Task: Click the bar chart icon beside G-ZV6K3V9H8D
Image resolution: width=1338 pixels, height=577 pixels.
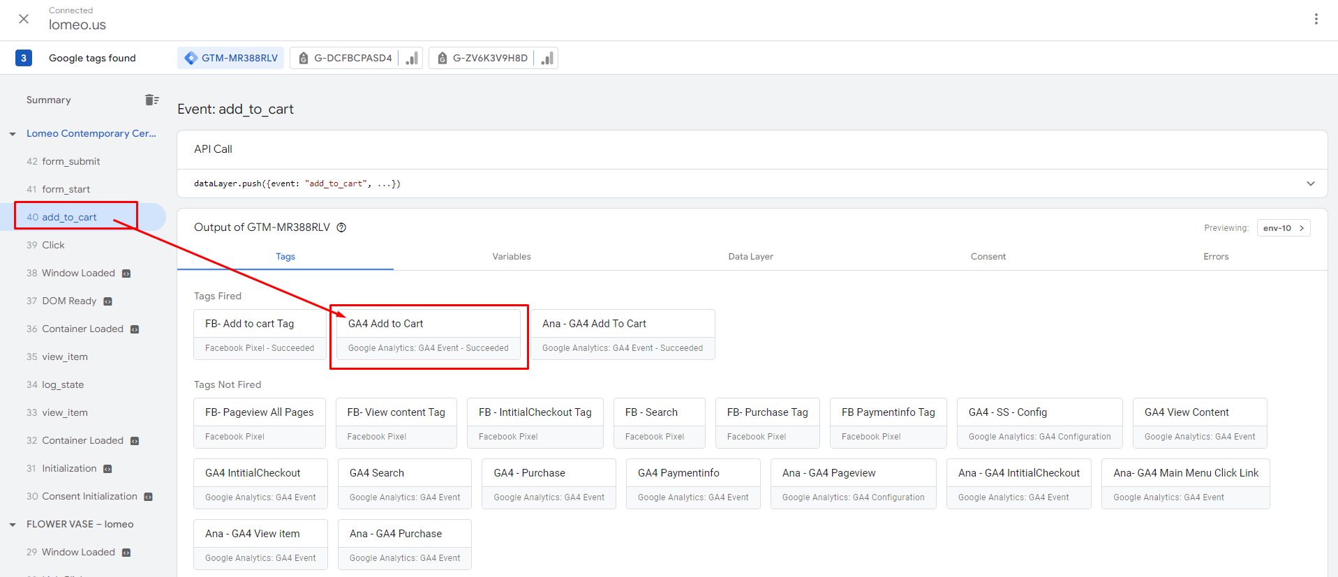Action: [x=547, y=58]
